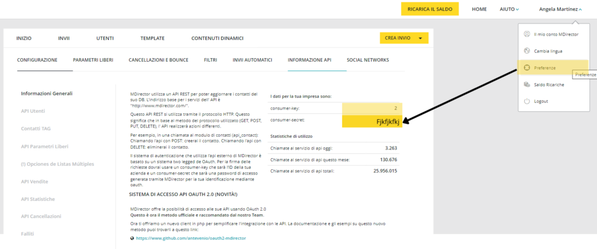Select API Utenti in the sidebar
Screen dimensions: 597x249
33,111
